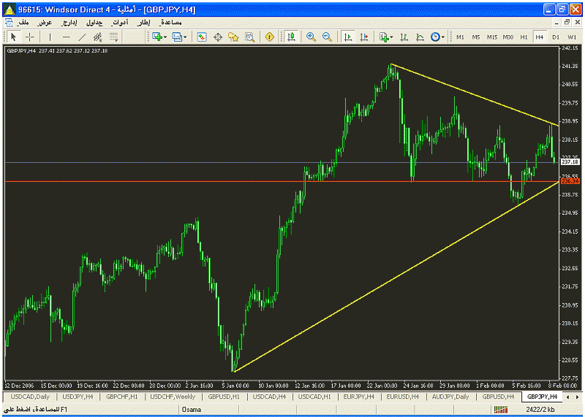This screenshot has height=417, width=585.
Task: Switch to the GBPCHF,H1 chart tab
Action: (121, 397)
